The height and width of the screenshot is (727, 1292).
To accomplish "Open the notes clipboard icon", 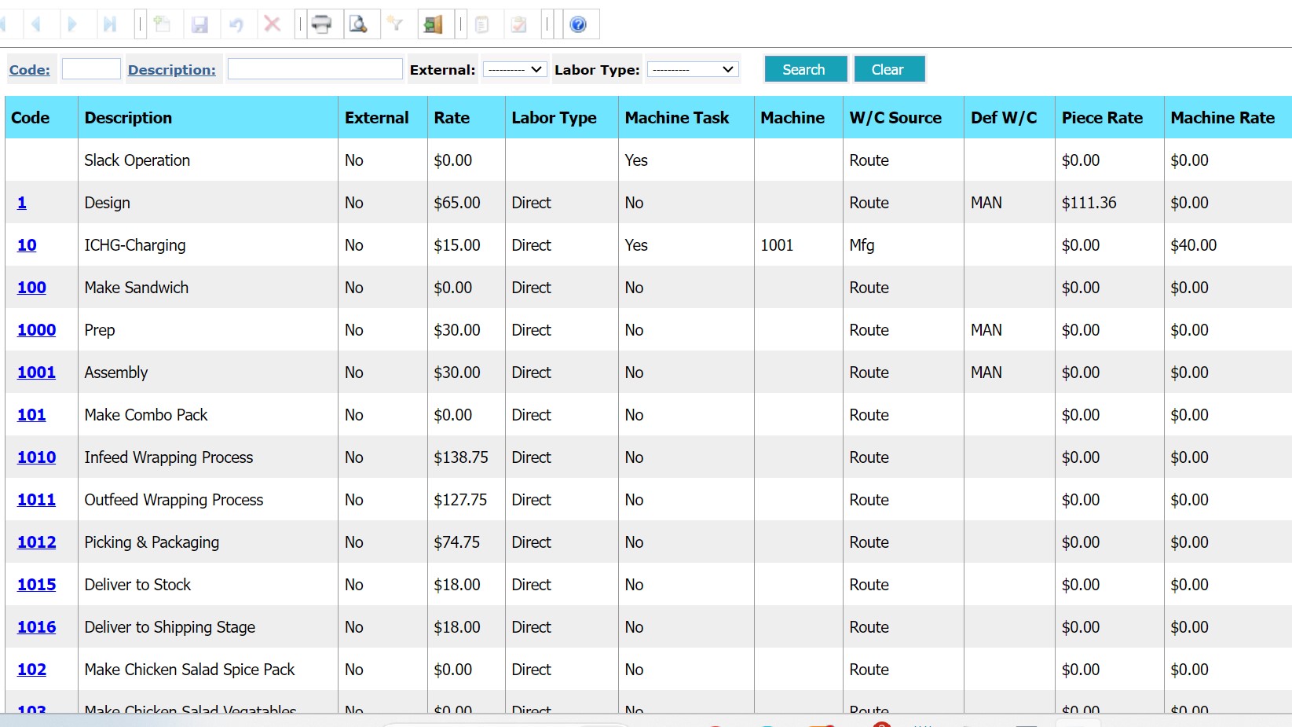I will click(483, 24).
